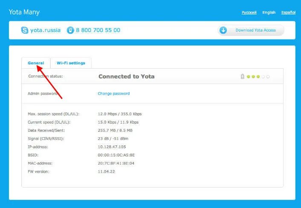Click the Connection status label
Viewport: 301px width, 208px height.
point(46,76)
